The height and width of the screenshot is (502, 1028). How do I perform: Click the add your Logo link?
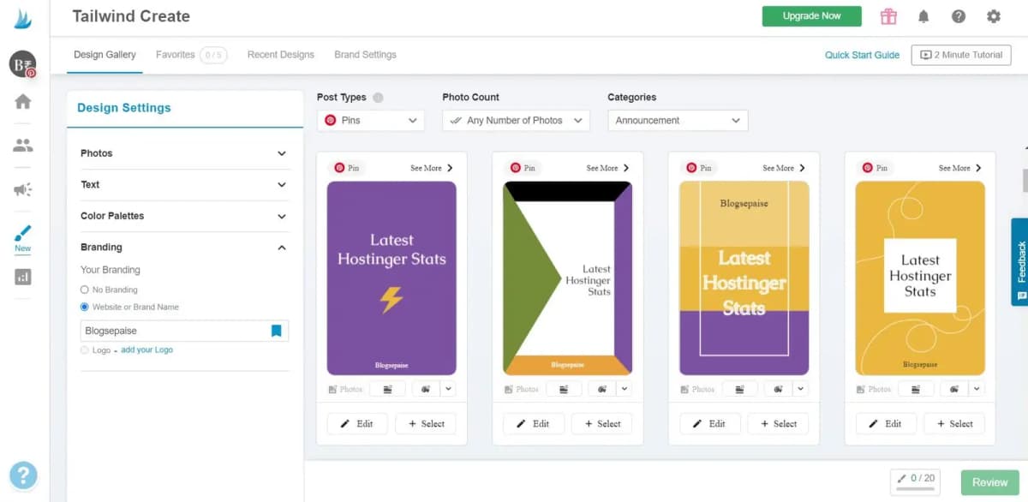pos(147,350)
